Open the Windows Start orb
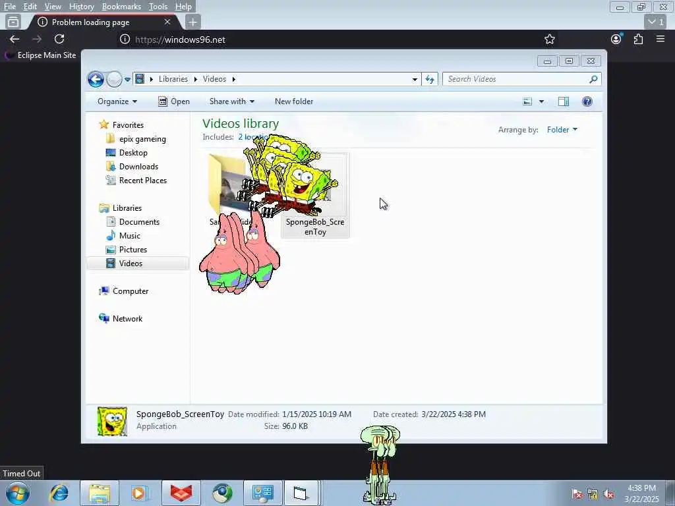The height and width of the screenshot is (506, 675). coord(18,493)
